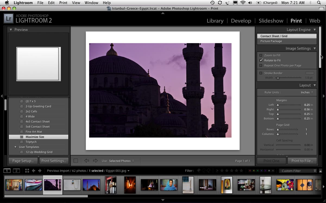This screenshot has width=326, height=203.
Task: Click the Lr Lightroom logo icon
Action: click(x=9, y=18)
